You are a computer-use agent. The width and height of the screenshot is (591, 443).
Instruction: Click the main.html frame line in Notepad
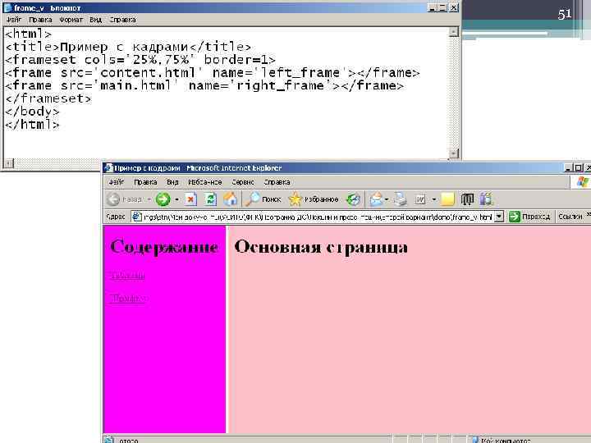[204, 85]
